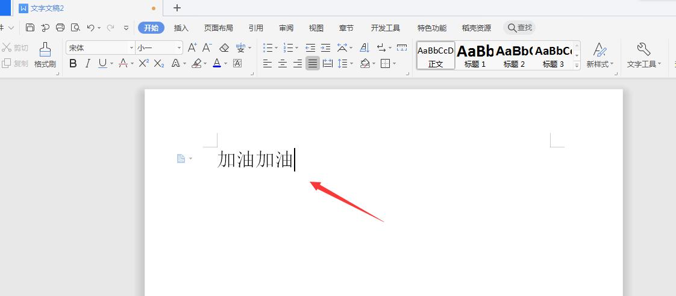Click the Decrease Indent icon
This screenshot has height=296, width=676.
(x=310, y=48)
